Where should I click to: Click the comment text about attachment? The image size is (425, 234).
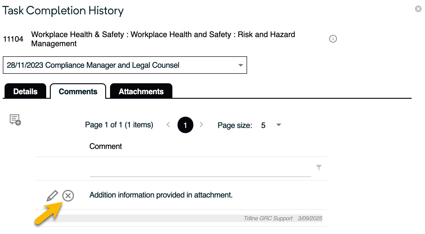point(161,195)
